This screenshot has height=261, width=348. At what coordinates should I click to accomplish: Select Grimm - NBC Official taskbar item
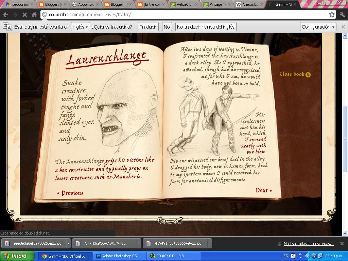(65, 256)
